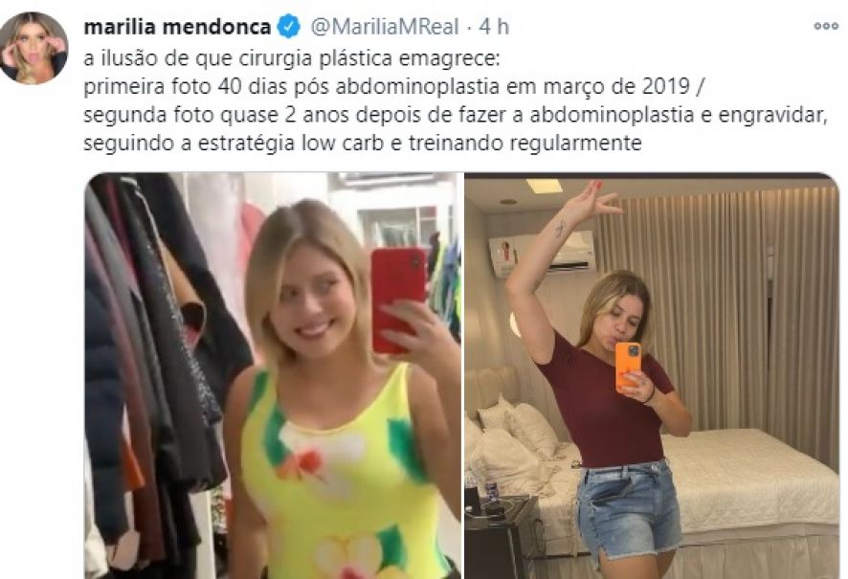Screen dimensions: 848x579
Task: Click the line mentioning low carb strategy
Action: point(363,144)
